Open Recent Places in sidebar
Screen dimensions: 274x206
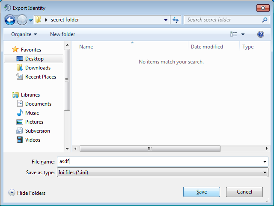point(40,77)
